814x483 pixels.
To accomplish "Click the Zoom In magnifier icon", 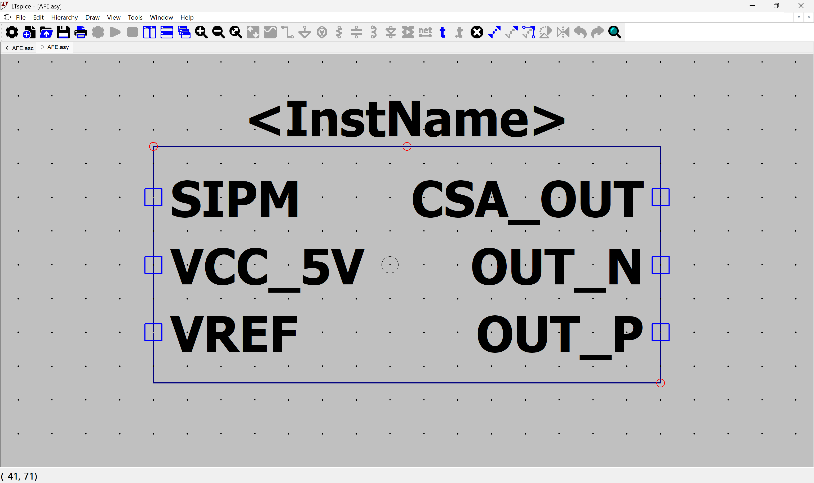I will pos(201,32).
